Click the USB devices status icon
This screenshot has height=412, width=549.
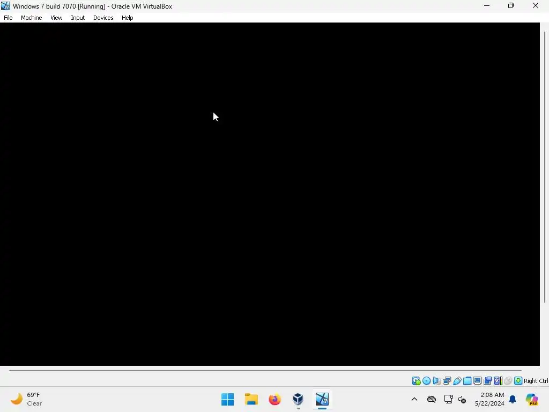457,381
